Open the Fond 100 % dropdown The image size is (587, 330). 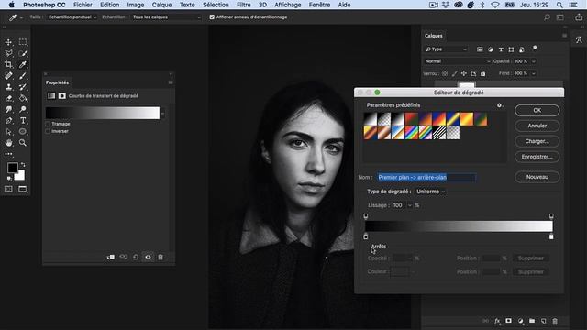534,73
